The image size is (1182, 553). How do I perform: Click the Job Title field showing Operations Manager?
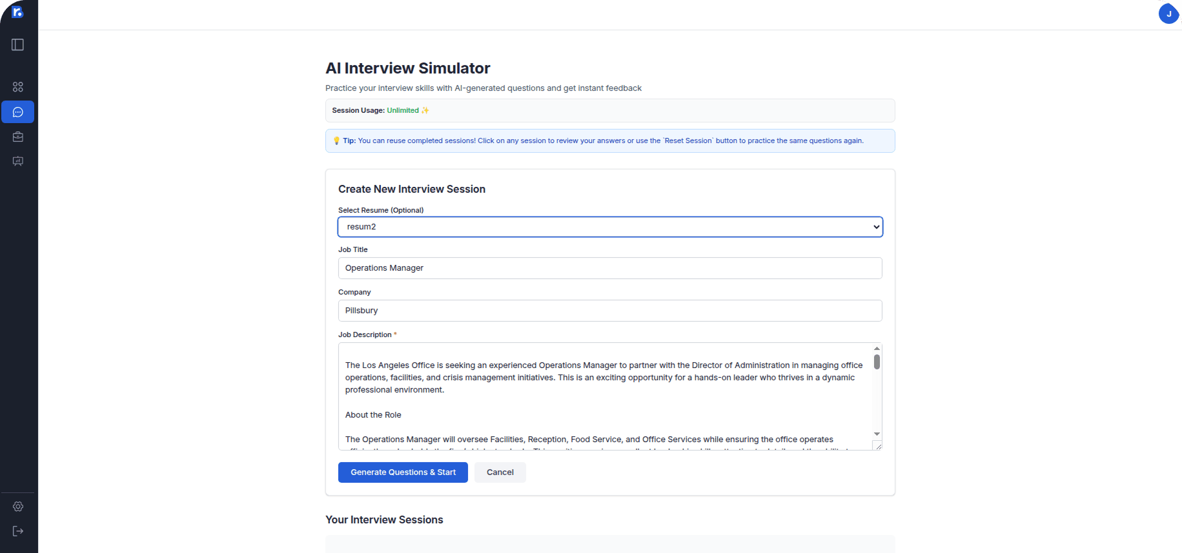pos(610,267)
